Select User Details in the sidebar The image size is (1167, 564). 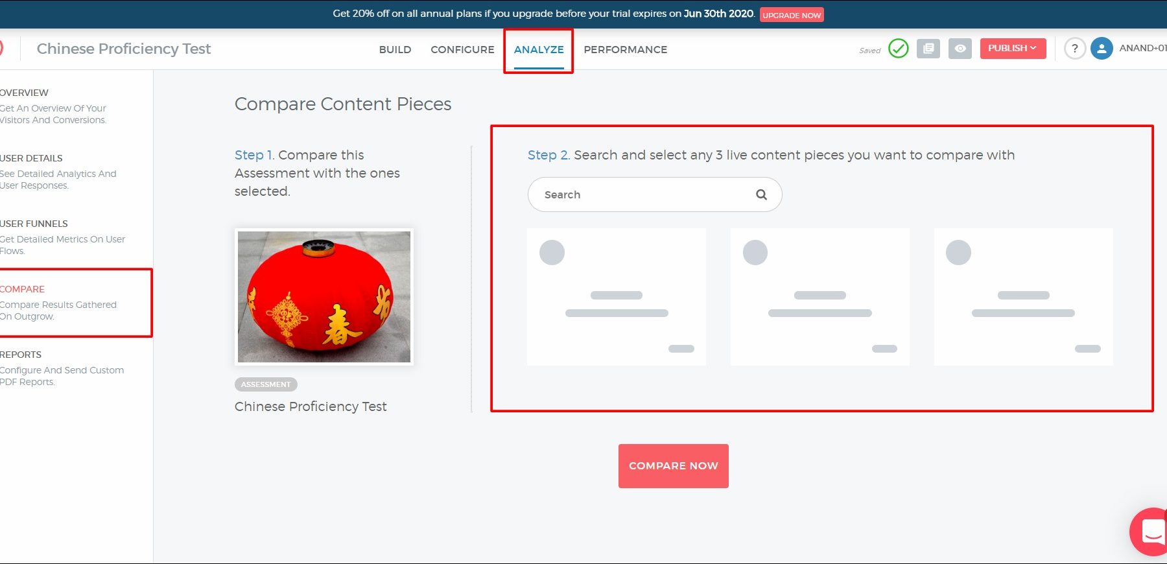coord(31,158)
